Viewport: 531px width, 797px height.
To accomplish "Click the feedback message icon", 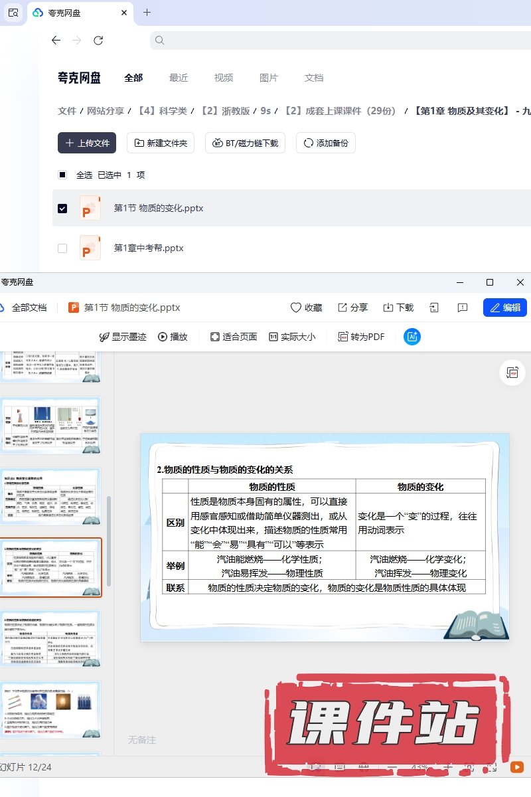I will 463,308.
